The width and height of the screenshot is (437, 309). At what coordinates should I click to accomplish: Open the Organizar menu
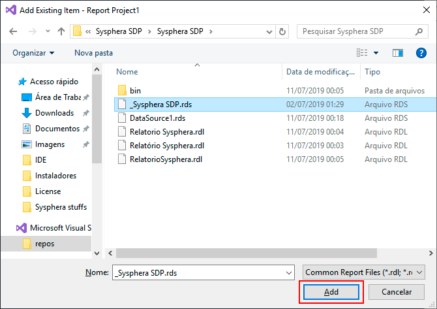[33, 53]
